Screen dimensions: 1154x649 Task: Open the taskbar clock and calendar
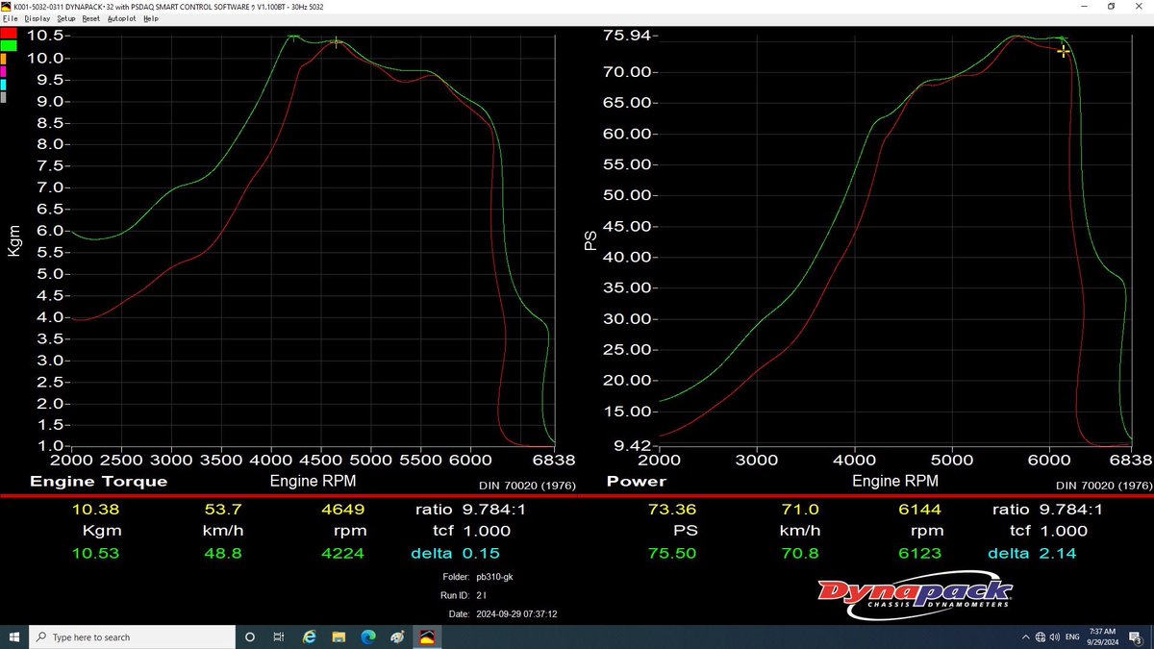[x=1103, y=637]
